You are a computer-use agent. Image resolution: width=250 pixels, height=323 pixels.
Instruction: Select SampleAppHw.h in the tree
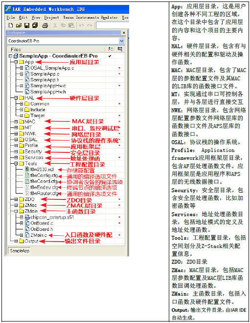pyautogui.click(x=48, y=92)
